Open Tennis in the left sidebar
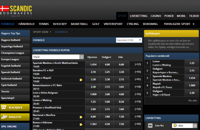Viewport: 200px width, 130px height. click(x=15, y=92)
